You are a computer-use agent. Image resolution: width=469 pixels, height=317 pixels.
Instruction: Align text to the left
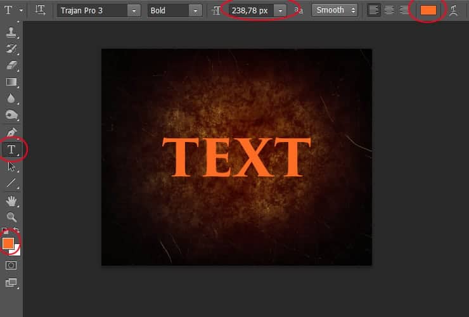374,10
